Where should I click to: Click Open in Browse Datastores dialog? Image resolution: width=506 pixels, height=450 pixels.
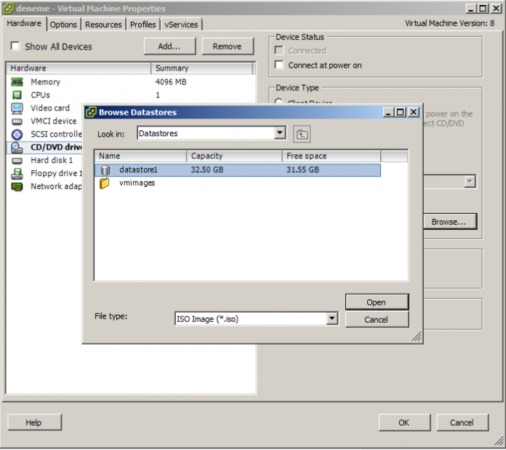coord(376,302)
